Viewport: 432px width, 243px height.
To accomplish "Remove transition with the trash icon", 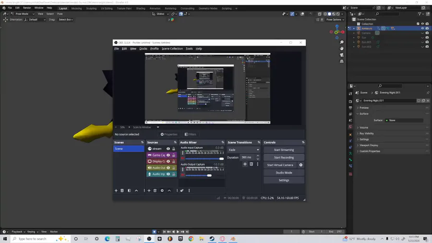I will (251, 164).
